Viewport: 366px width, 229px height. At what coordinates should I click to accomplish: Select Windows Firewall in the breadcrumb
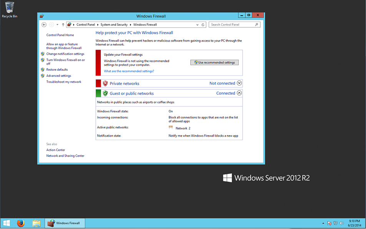tap(145, 25)
